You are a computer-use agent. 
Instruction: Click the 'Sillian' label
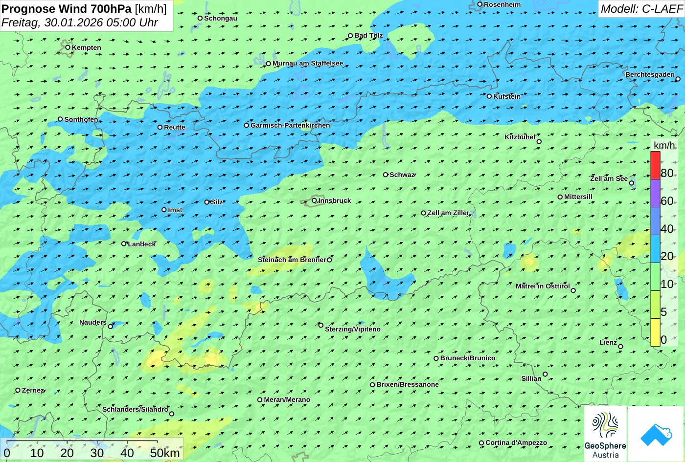tap(531, 378)
